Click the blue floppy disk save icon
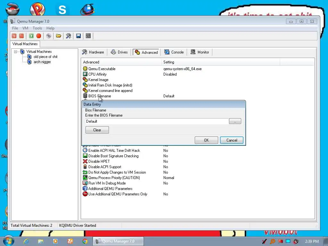The width and height of the screenshot is (328, 246). pos(78,36)
